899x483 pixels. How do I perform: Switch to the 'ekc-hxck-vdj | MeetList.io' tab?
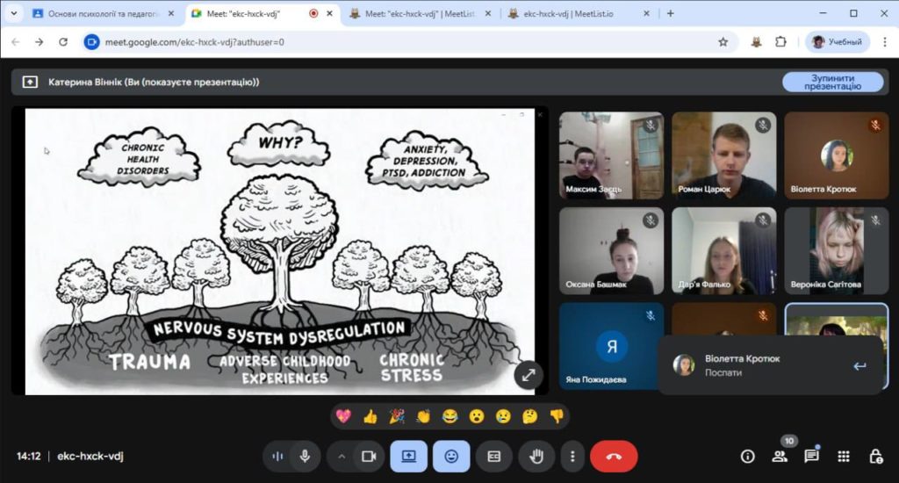(579, 13)
